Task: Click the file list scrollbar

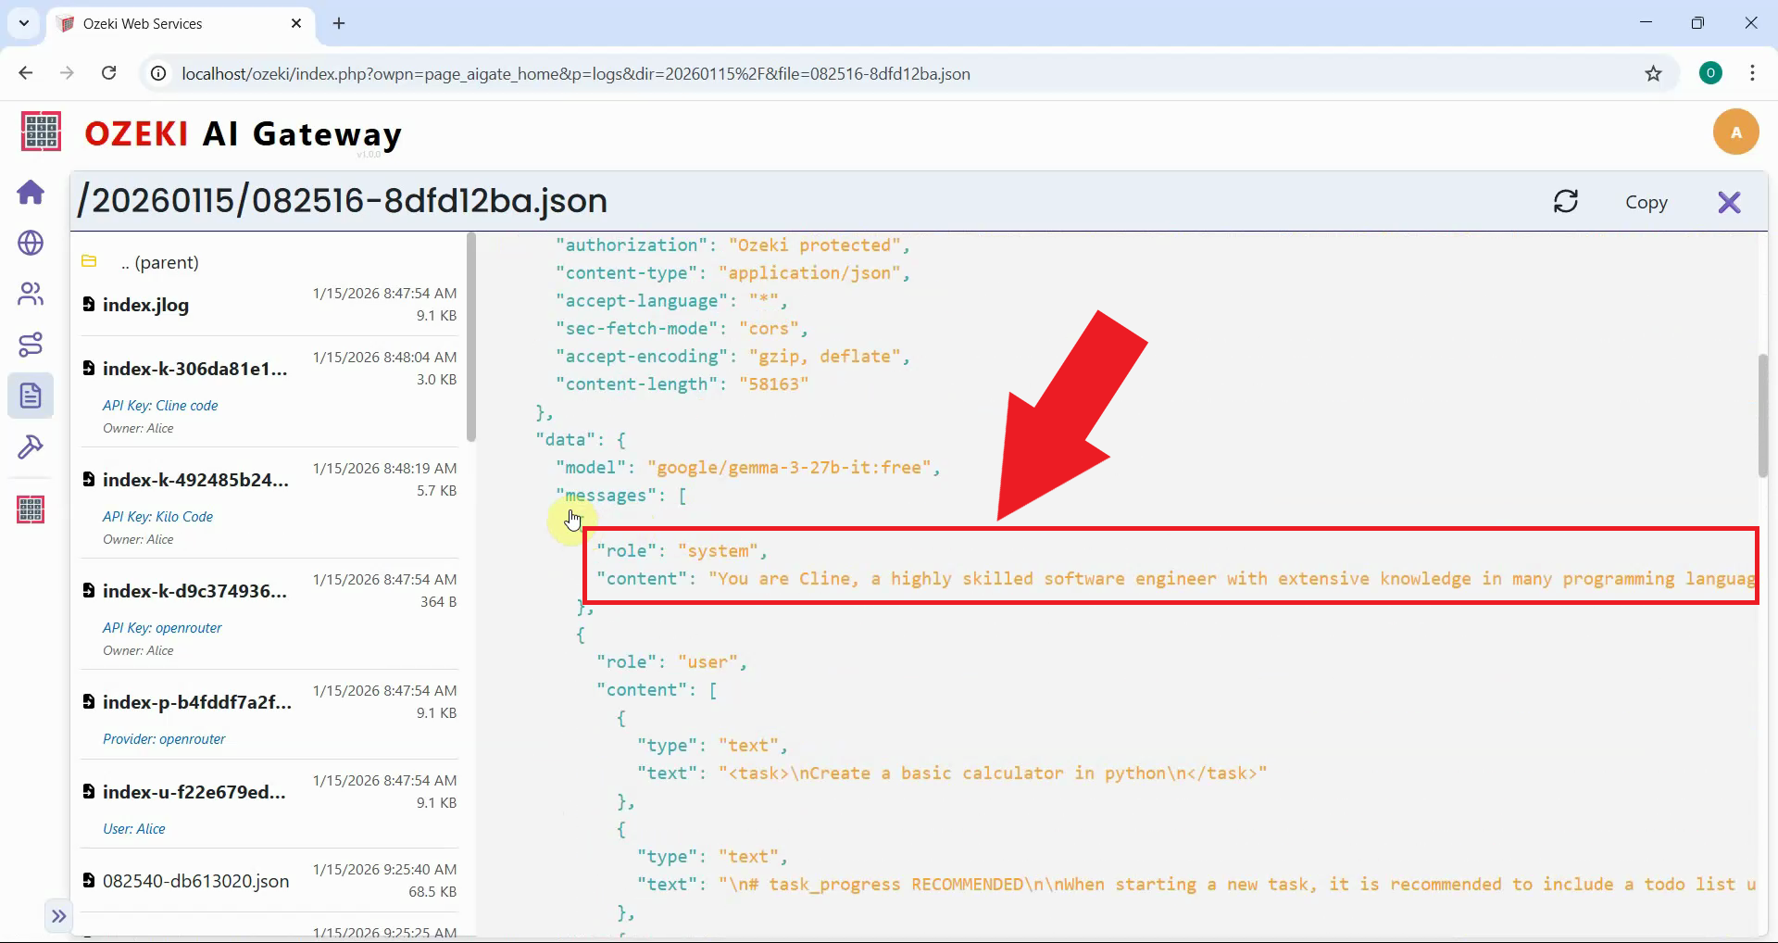Action: click(471, 338)
